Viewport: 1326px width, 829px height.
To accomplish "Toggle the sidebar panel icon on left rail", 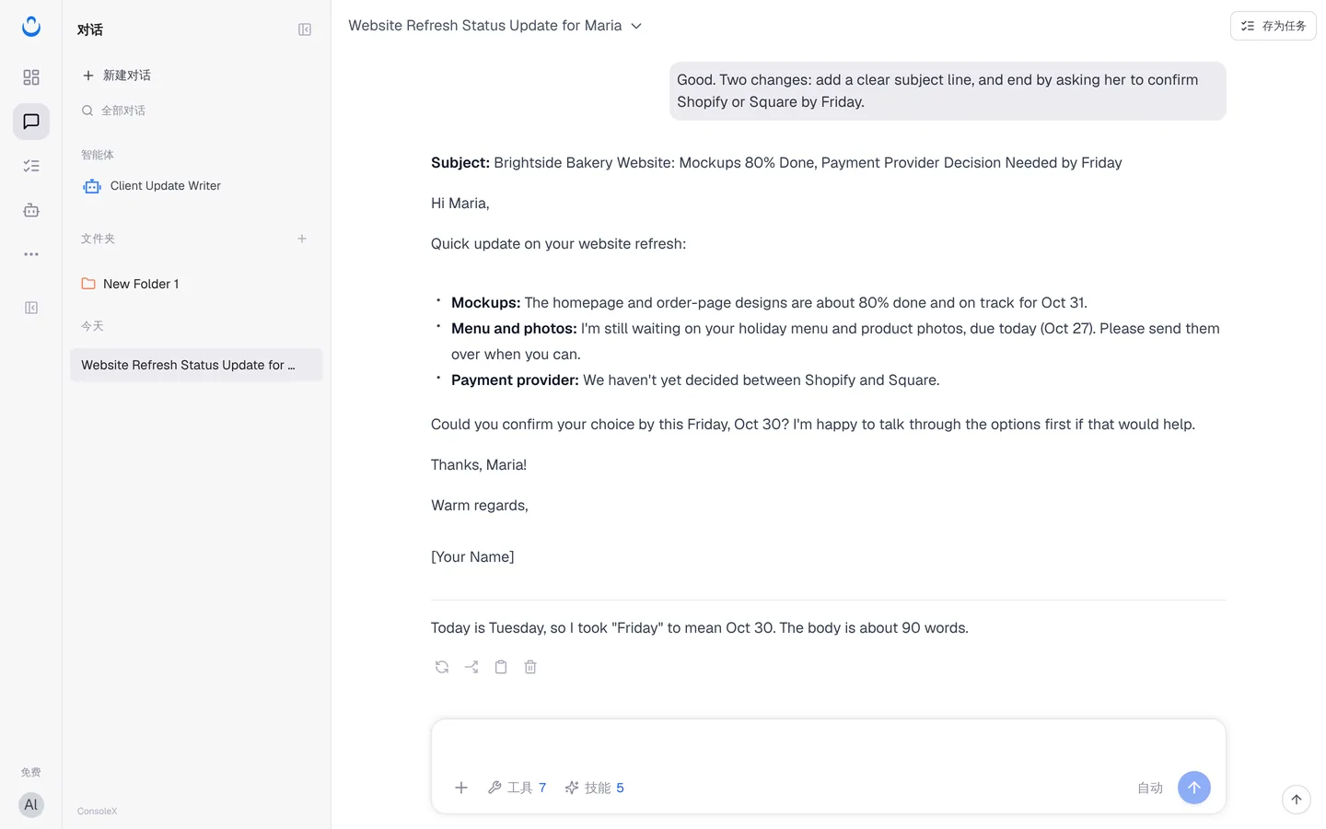I will tap(31, 308).
